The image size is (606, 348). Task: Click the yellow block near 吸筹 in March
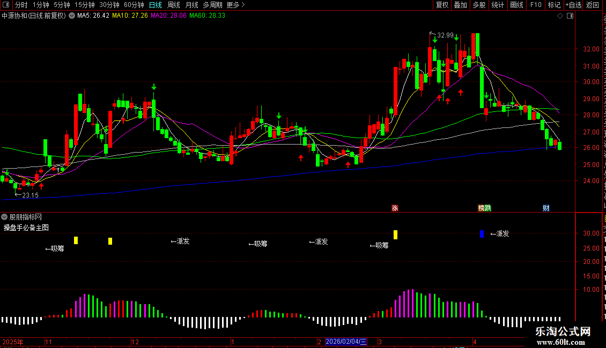tap(395, 234)
